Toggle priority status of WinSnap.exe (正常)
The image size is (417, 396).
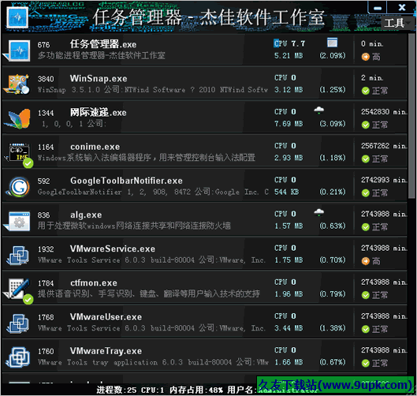tap(374, 91)
